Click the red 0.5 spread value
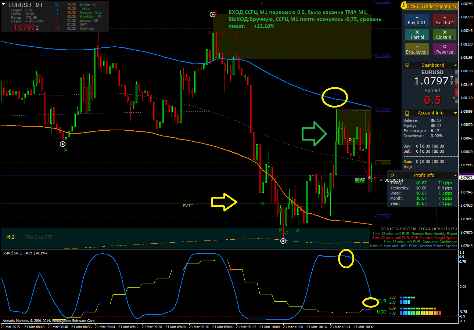This screenshot has width=474, height=330. pyautogui.click(x=432, y=99)
